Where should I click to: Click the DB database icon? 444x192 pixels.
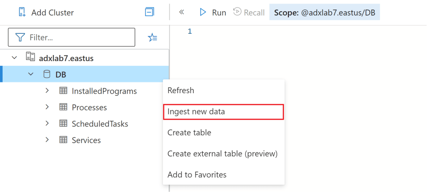(46, 75)
